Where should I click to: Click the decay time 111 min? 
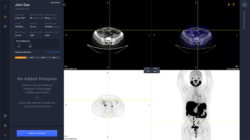pyautogui.click(x=18, y=35)
